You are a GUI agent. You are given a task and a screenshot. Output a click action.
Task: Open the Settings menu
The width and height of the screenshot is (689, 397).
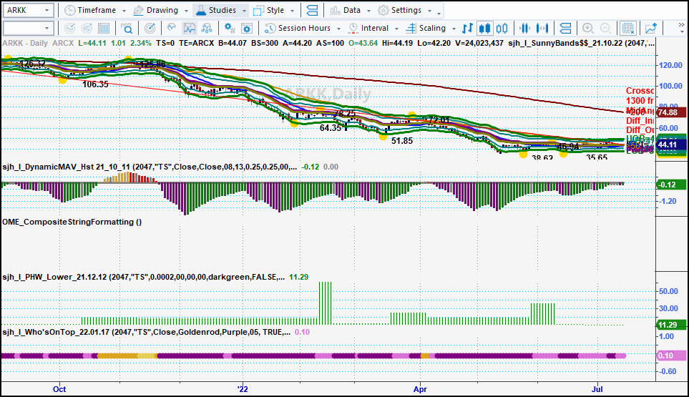pyautogui.click(x=400, y=10)
